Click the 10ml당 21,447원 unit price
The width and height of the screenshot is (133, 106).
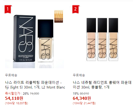(84, 103)
